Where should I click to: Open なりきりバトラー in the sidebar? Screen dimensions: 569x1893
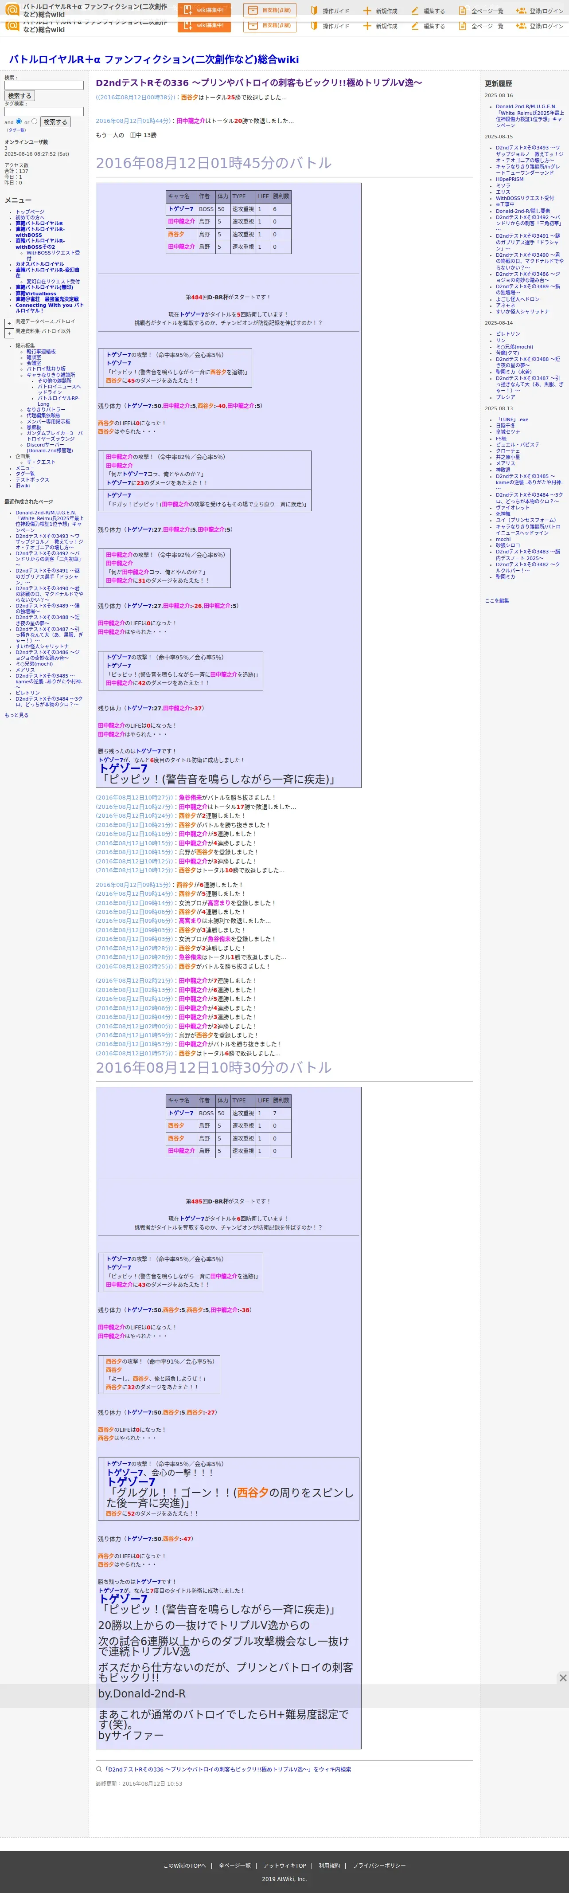pos(46,409)
